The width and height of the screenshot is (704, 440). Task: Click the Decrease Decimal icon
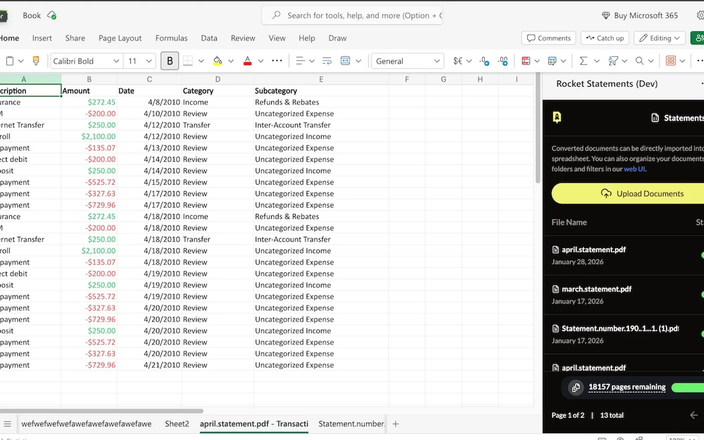pos(484,61)
